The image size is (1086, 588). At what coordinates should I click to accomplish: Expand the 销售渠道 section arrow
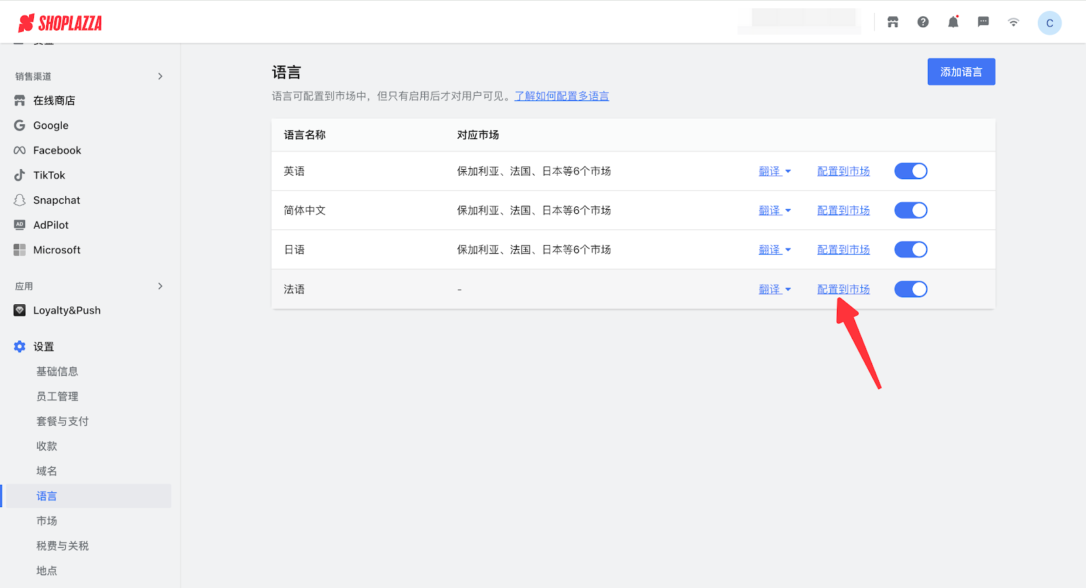[x=160, y=76]
